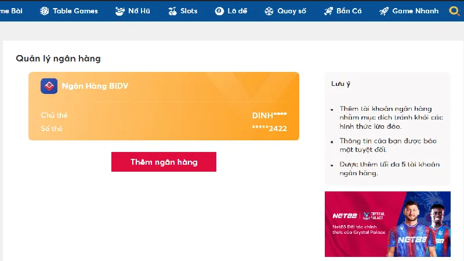Open search with the magnifying glass icon
The width and height of the screenshot is (464, 261).
click(x=455, y=11)
